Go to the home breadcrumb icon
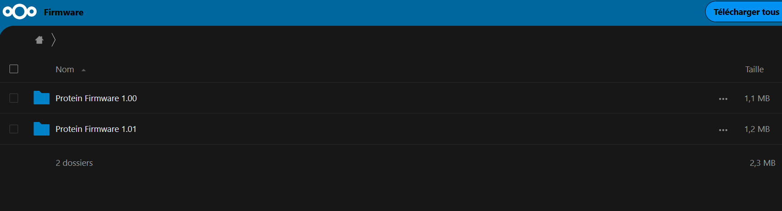The width and height of the screenshot is (782, 211). [x=39, y=40]
